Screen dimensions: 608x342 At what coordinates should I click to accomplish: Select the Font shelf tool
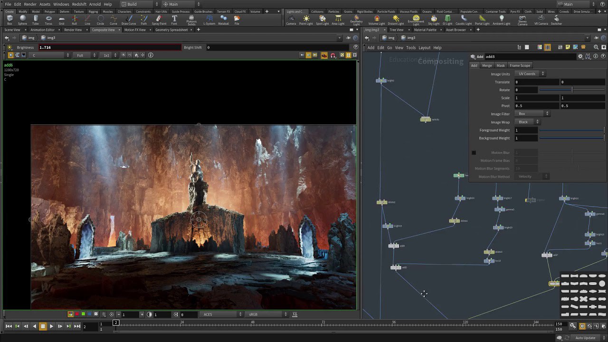[x=174, y=20]
